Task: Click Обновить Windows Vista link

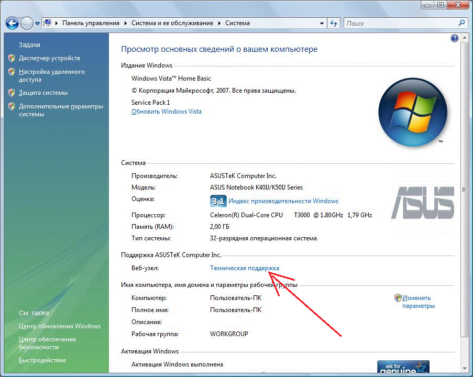Action: click(x=167, y=112)
